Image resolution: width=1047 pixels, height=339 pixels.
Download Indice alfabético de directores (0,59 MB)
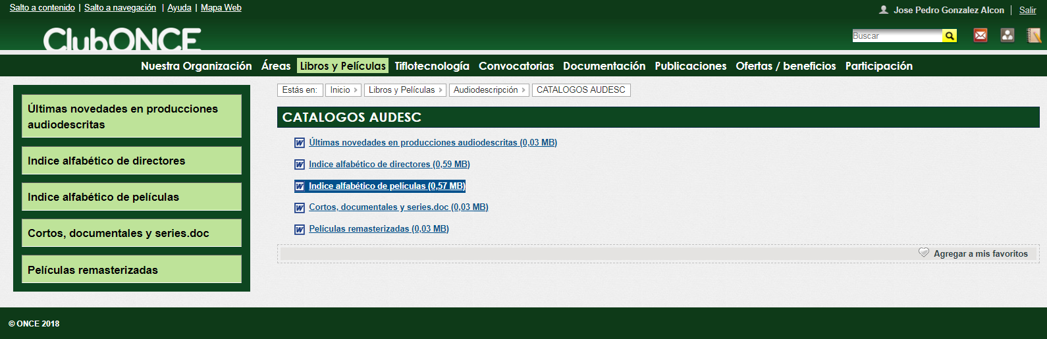[389, 165]
